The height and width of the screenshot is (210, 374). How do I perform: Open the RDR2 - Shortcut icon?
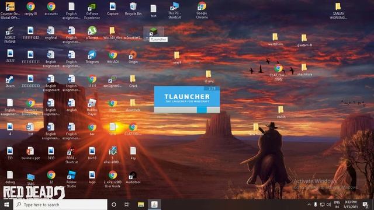coord(71,155)
